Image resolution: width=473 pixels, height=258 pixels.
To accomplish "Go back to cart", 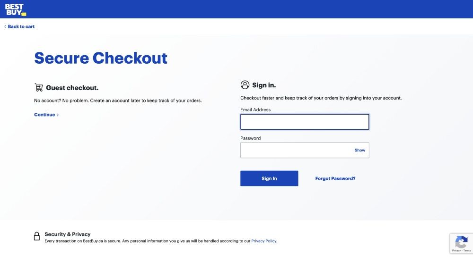I will pyautogui.click(x=21, y=26).
